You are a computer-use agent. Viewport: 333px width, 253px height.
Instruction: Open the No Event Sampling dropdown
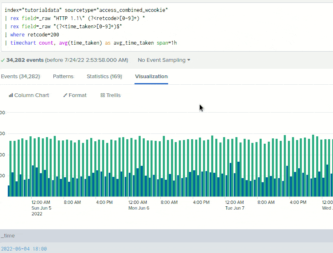(x=161, y=60)
